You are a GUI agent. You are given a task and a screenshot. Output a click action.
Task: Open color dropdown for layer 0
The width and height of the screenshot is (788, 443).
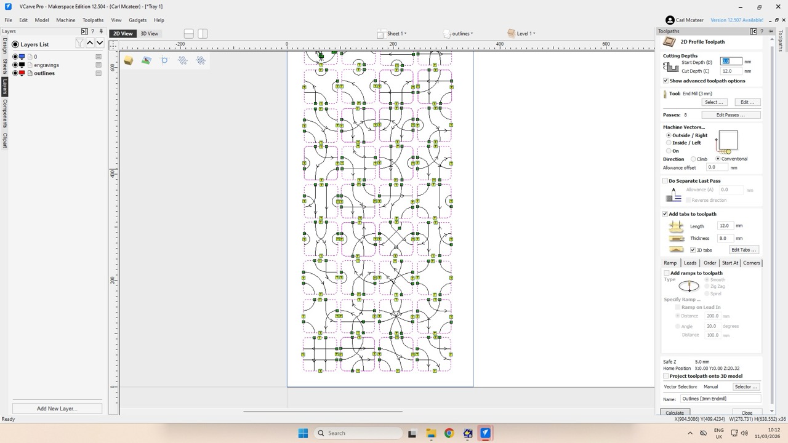tap(23, 57)
